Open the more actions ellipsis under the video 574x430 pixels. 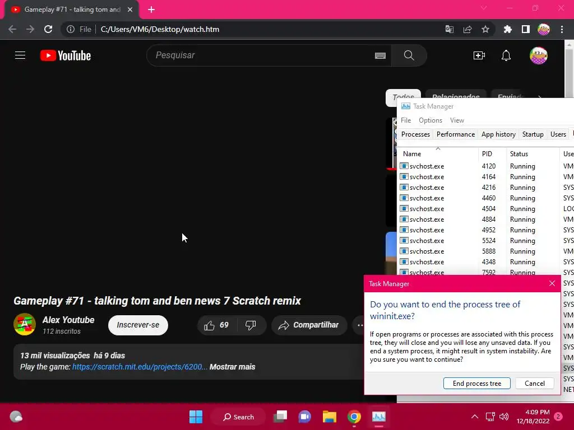360,325
